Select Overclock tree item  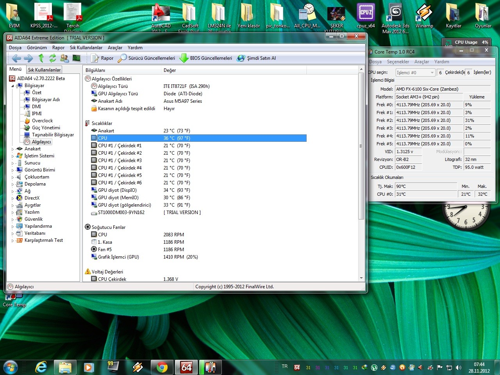42,121
